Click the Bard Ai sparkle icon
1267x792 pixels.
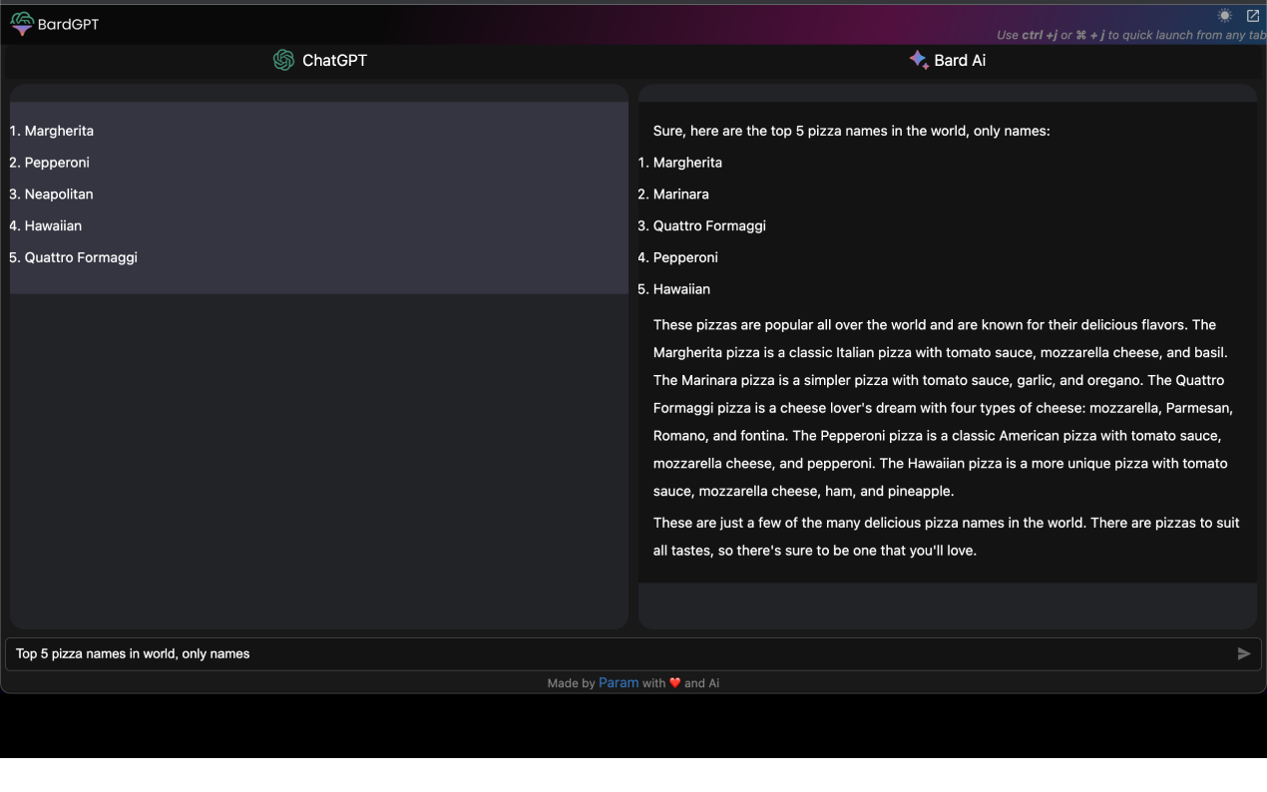pyautogui.click(x=919, y=60)
